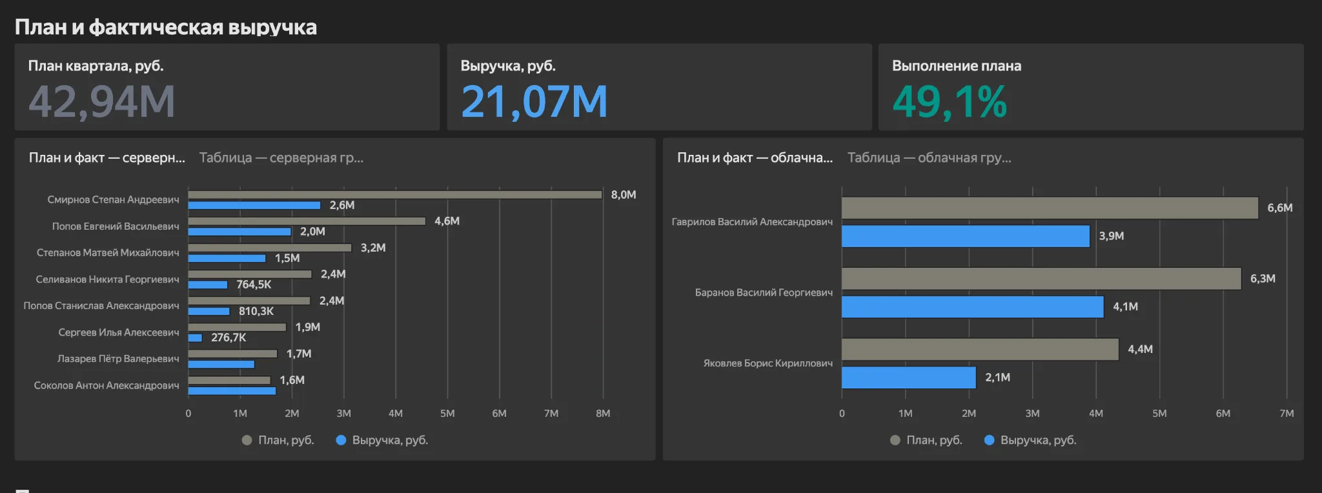Click the name «Попов Станислав Александрович»
The height and width of the screenshot is (493, 1322).
click(101, 306)
